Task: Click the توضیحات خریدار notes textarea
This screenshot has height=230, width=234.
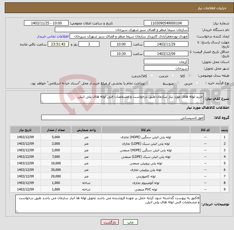Action: (x=108, y=204)
